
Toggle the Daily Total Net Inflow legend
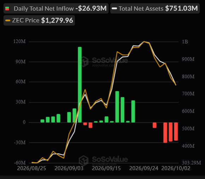pos(56,9)
